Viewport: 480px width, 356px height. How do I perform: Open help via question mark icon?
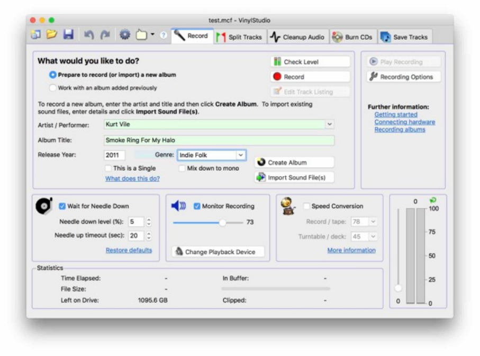[164, 35]
